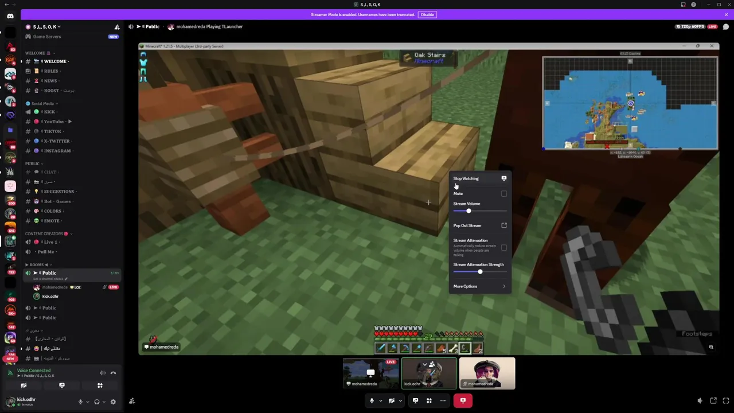The width and height of the screenshot is (734, 413).
Task: Click Disable button in Streamer Mode banner
Action: (427, 14)
